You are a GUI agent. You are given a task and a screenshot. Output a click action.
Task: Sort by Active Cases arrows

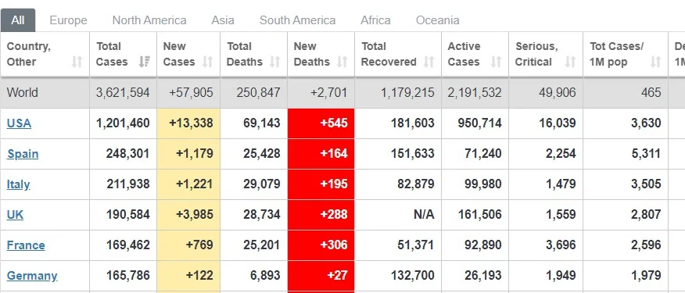pyautogui.click(x=497, y=62)
